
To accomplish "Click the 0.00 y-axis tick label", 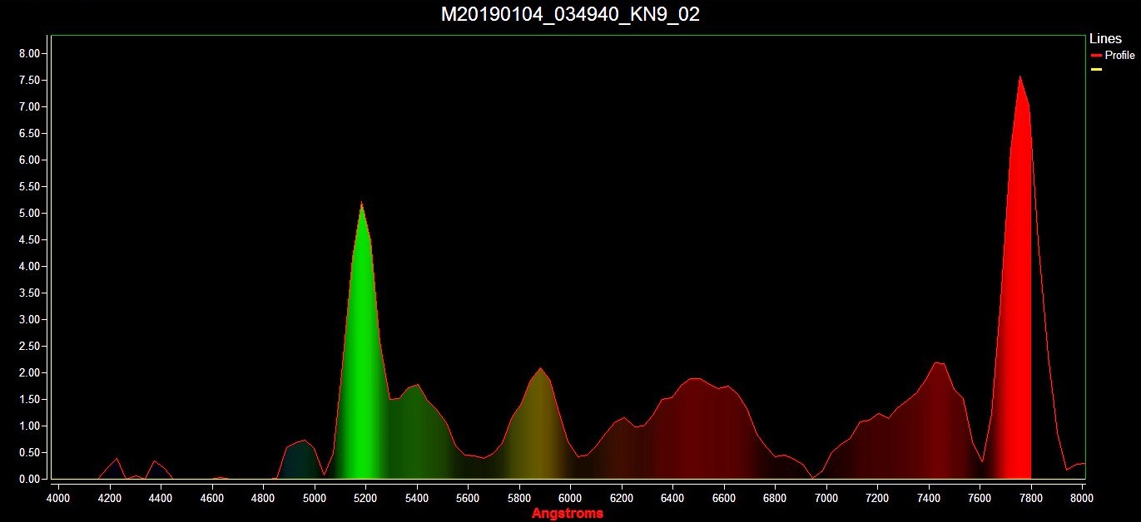I will point(29,479).
